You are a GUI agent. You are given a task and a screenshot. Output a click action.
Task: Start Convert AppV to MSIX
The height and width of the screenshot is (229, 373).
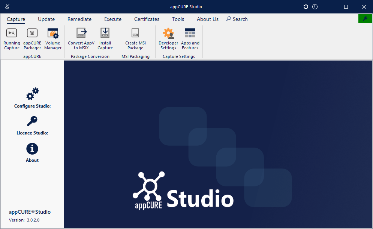81,39
